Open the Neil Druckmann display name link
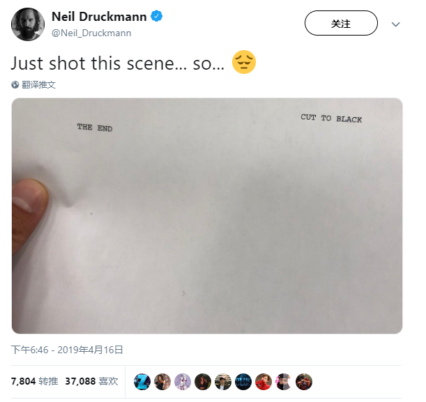 [99, 17]
